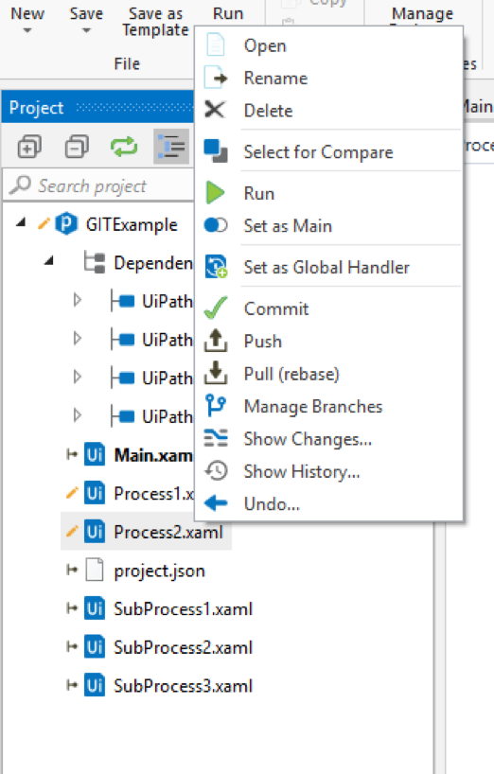This screenshot has width=494, height=774.
Task: Click the Pull (rebase) download icon
Action: click(x=216, y=374)
